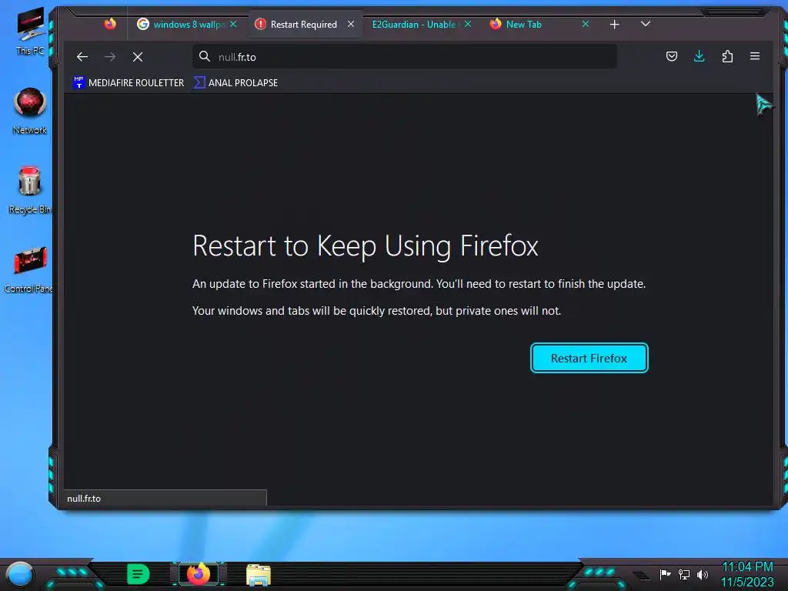
Task: Click the Firefox taskbar icon
Action: 199,574
